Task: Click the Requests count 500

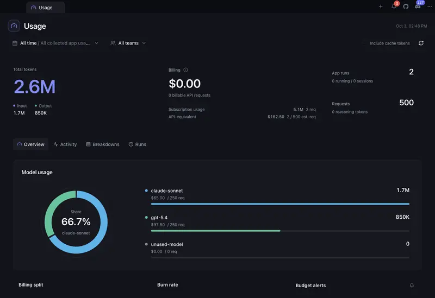Action: [406, 103]
